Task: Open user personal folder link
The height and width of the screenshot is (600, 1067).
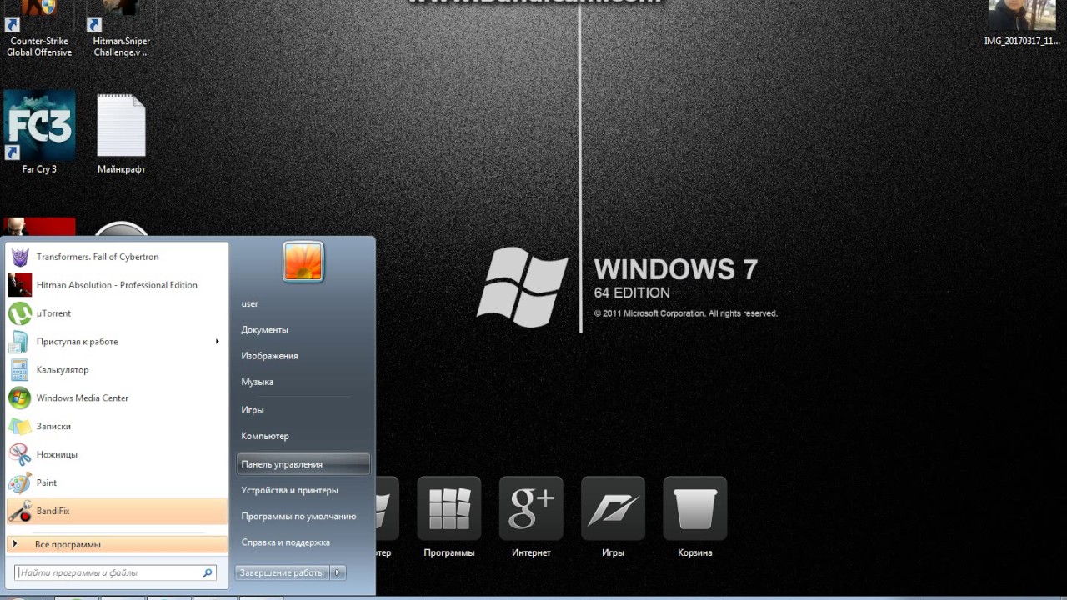Action: click(249, 304)
